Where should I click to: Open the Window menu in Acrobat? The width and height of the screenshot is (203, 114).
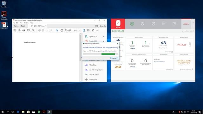(26, 23)
